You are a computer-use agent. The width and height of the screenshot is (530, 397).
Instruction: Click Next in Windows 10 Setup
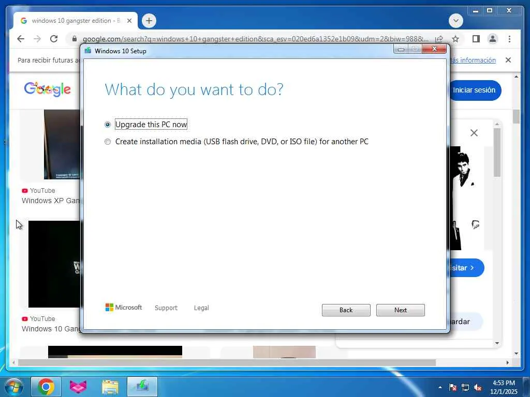click(x=400, y=310)
